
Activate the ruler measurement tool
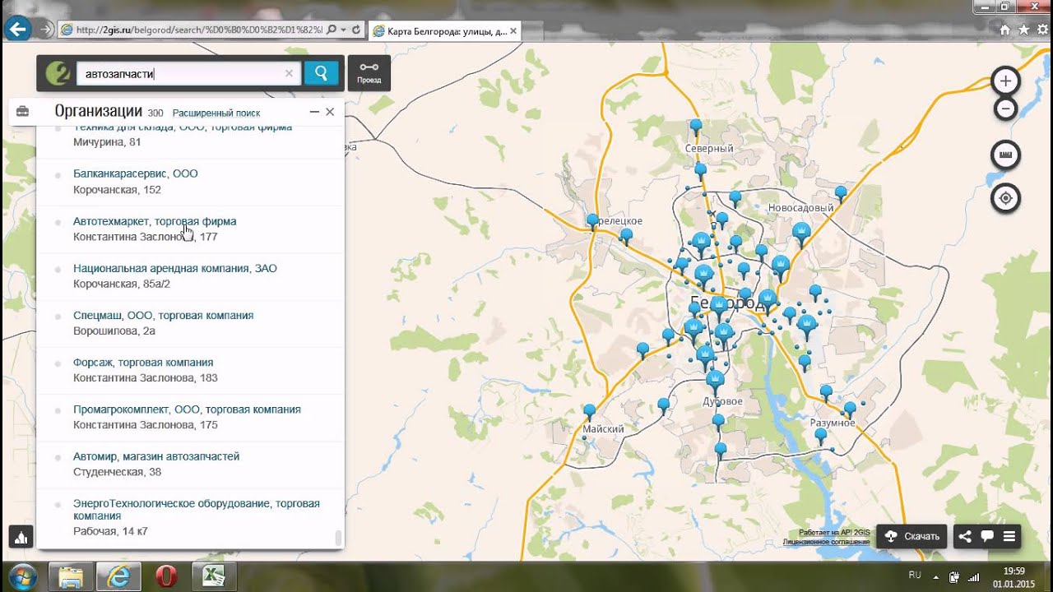click(x=1005, y=155)
